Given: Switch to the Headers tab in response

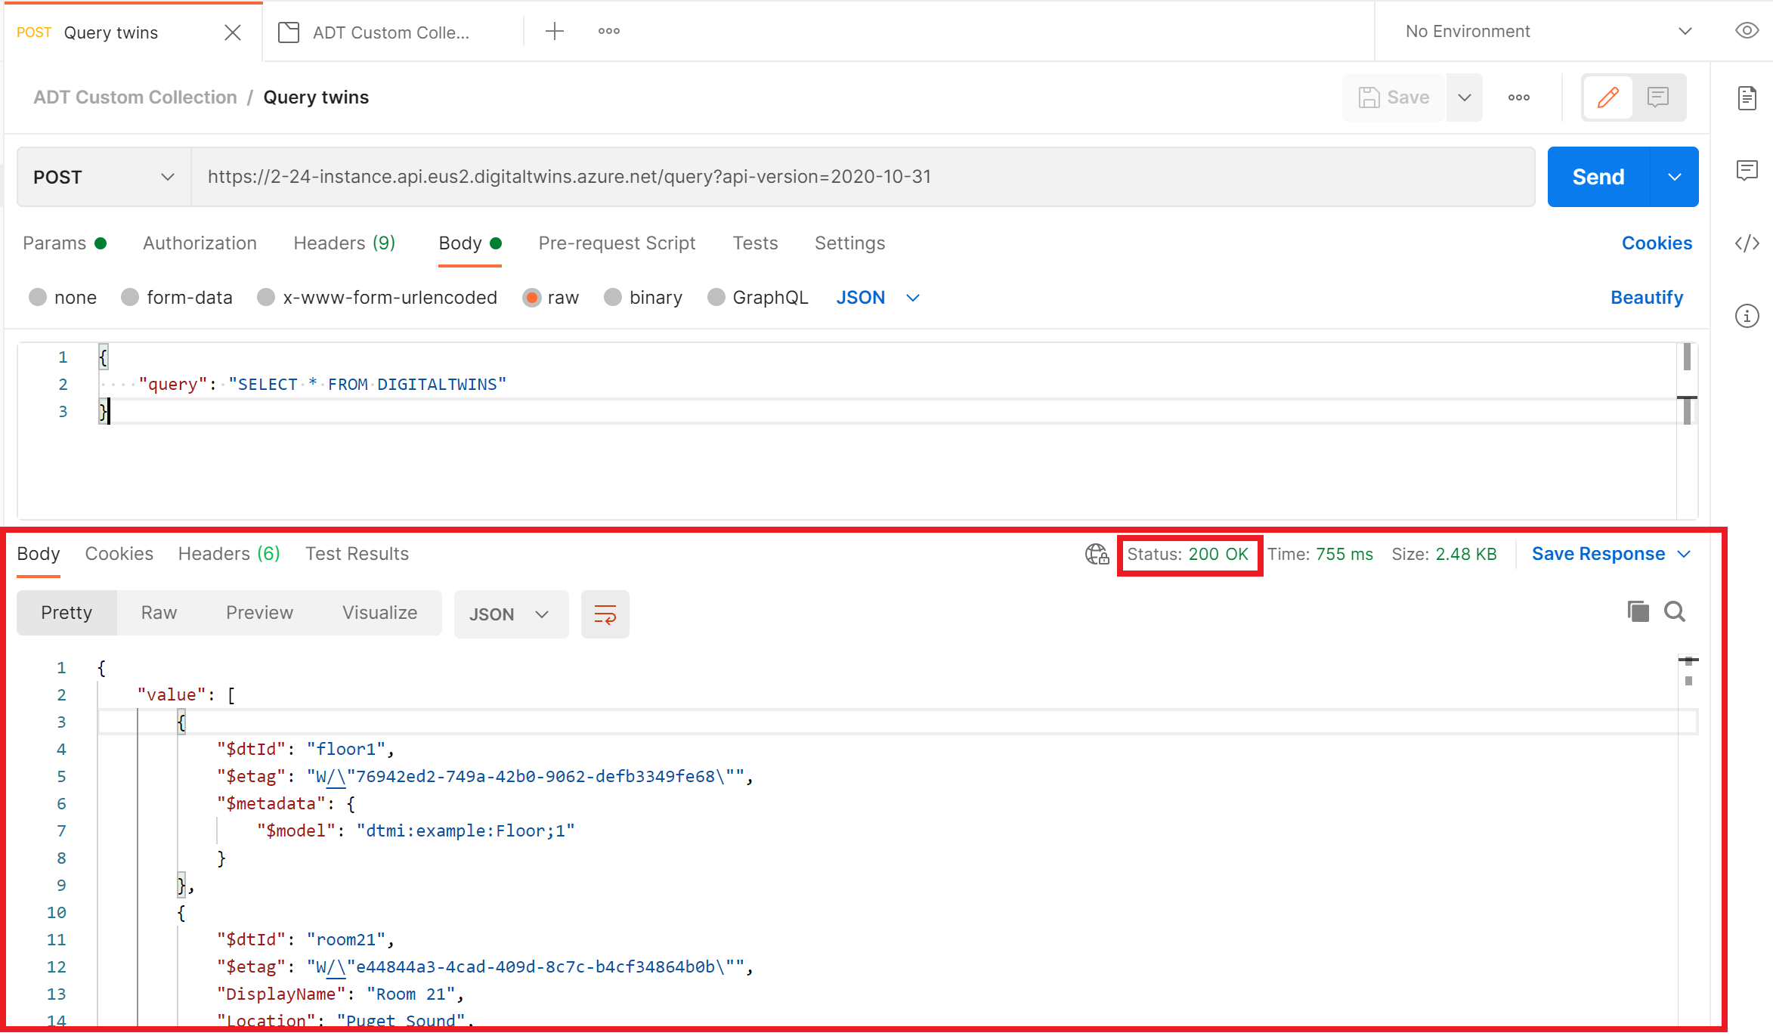Looking at the screenshot, I should click(x=229, y=554).
